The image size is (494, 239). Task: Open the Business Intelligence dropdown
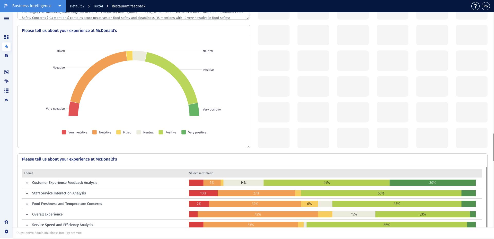(x=59, y=6)
